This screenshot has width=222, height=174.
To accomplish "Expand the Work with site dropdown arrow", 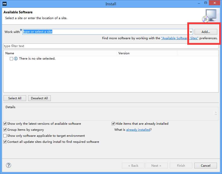I will point(191,32).
